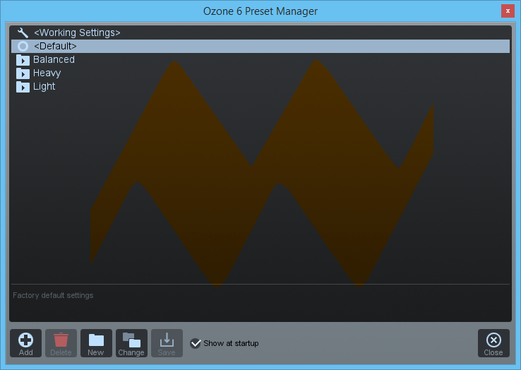Click the Close circle-X button
Screen dimensions: 521x370
pyautogui.click(x=493, y=343)
